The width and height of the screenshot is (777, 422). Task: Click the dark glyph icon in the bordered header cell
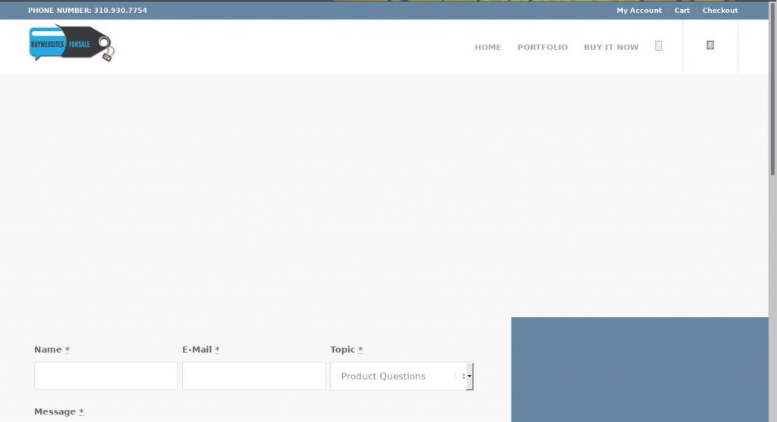(x=710, y=45)
